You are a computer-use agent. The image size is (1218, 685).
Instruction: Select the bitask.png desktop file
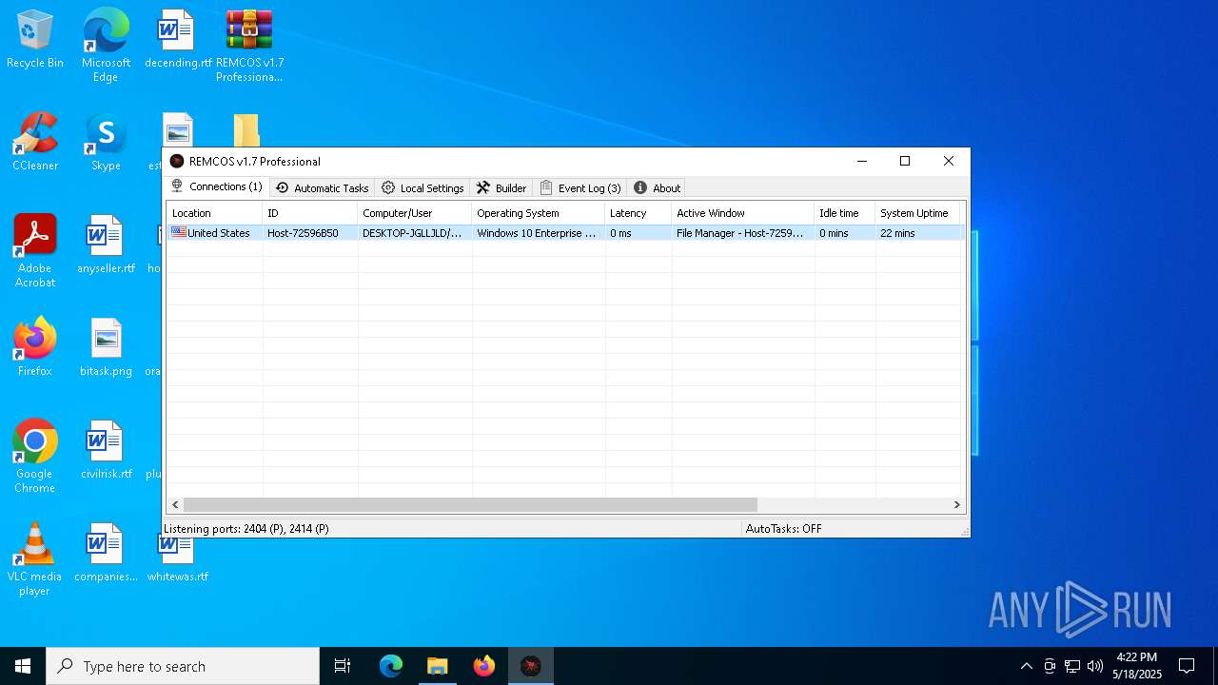point(106,348)
